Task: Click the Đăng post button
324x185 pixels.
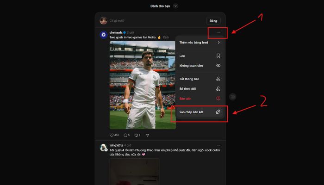Action: 213,21
